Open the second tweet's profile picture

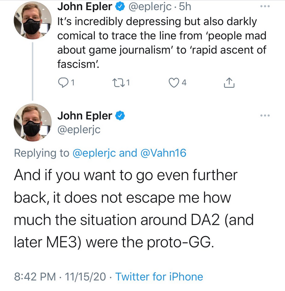coord(32,122)
